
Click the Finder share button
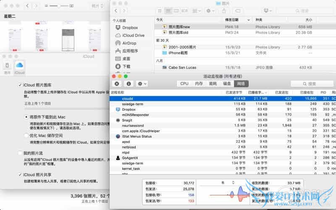[224, 10]
